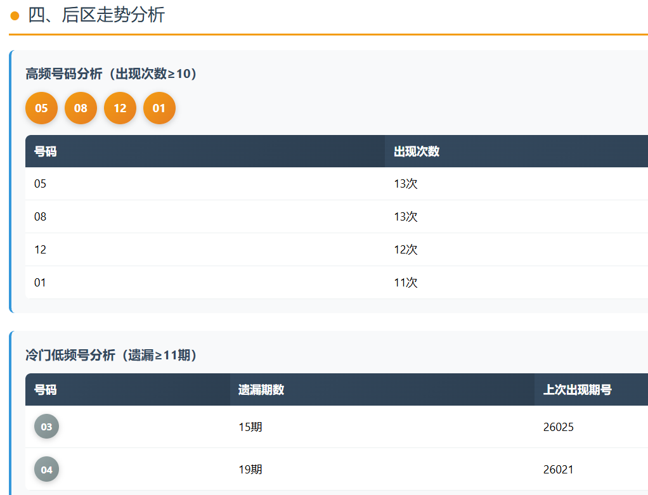648x495 pixels.
Task: Click the gray 04 cold number ball
Action: point(46,470)
